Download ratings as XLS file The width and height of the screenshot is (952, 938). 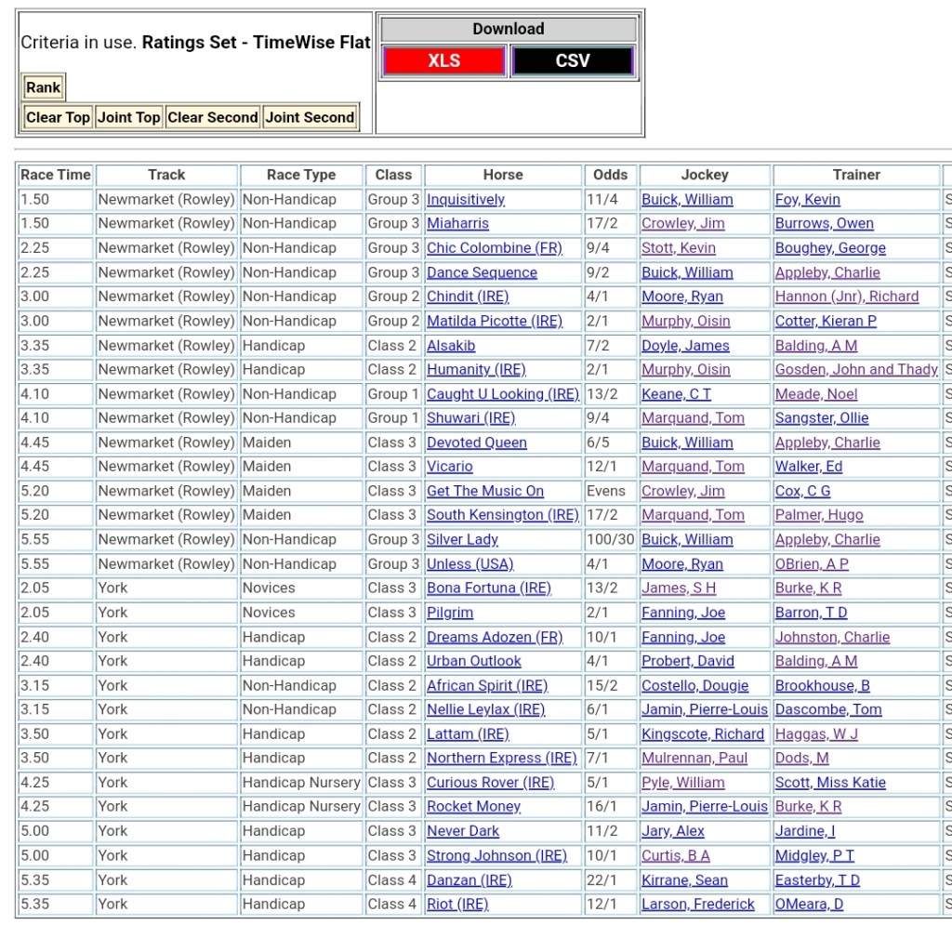443,61
